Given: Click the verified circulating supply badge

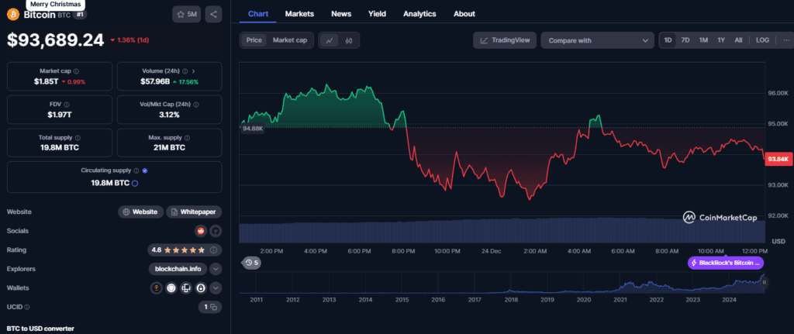Looking at the screenshot, I should pyautogui.click(x=145, y=171).
